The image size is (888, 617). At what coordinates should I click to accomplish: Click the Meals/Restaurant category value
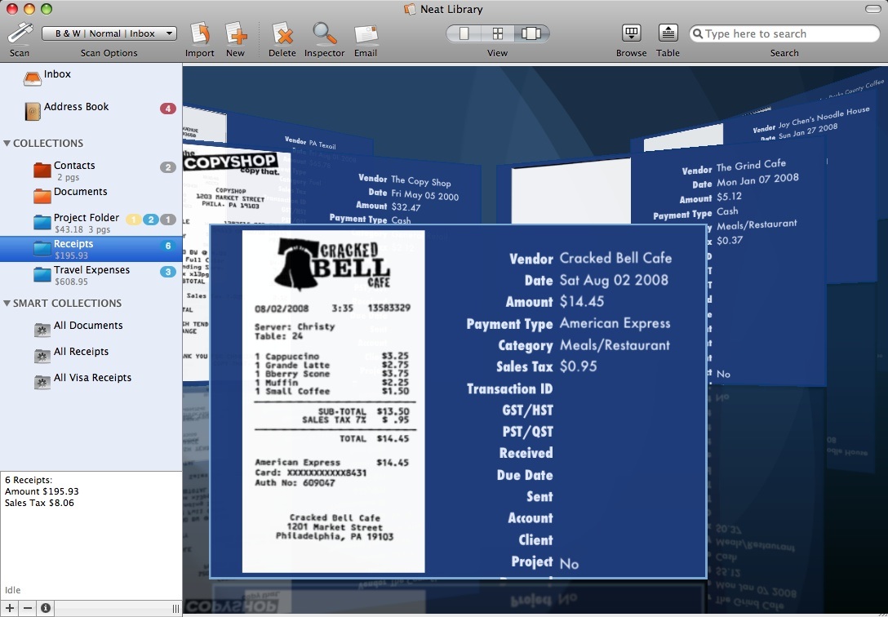click(615, 345)
